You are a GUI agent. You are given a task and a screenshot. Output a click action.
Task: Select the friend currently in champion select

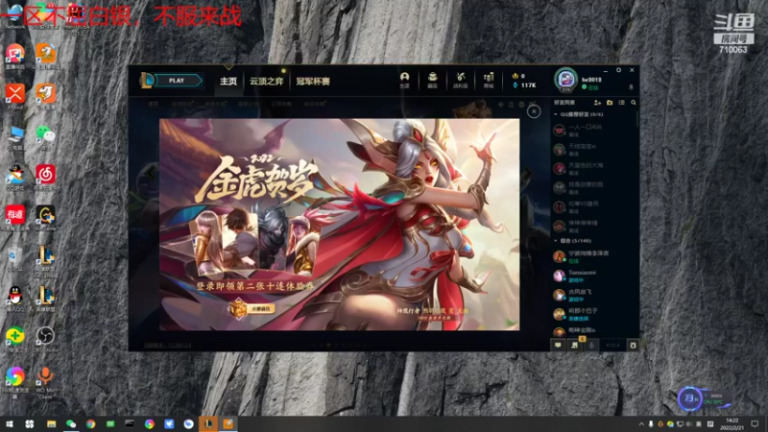(594, 314)
